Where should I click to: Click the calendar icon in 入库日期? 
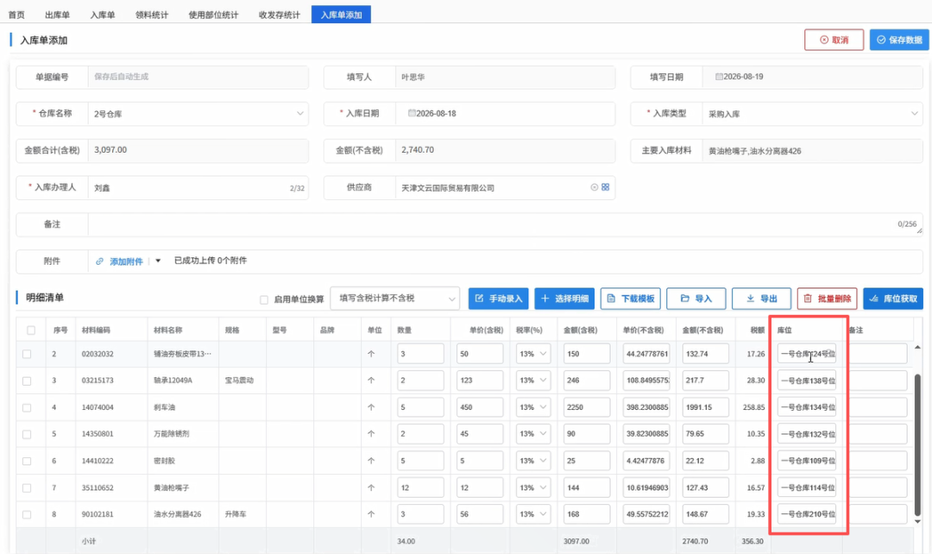412,113
